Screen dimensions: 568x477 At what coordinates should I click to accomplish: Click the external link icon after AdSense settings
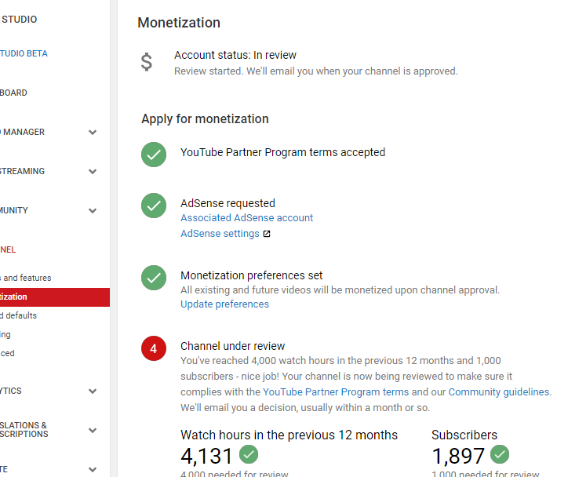coord(267,234)
